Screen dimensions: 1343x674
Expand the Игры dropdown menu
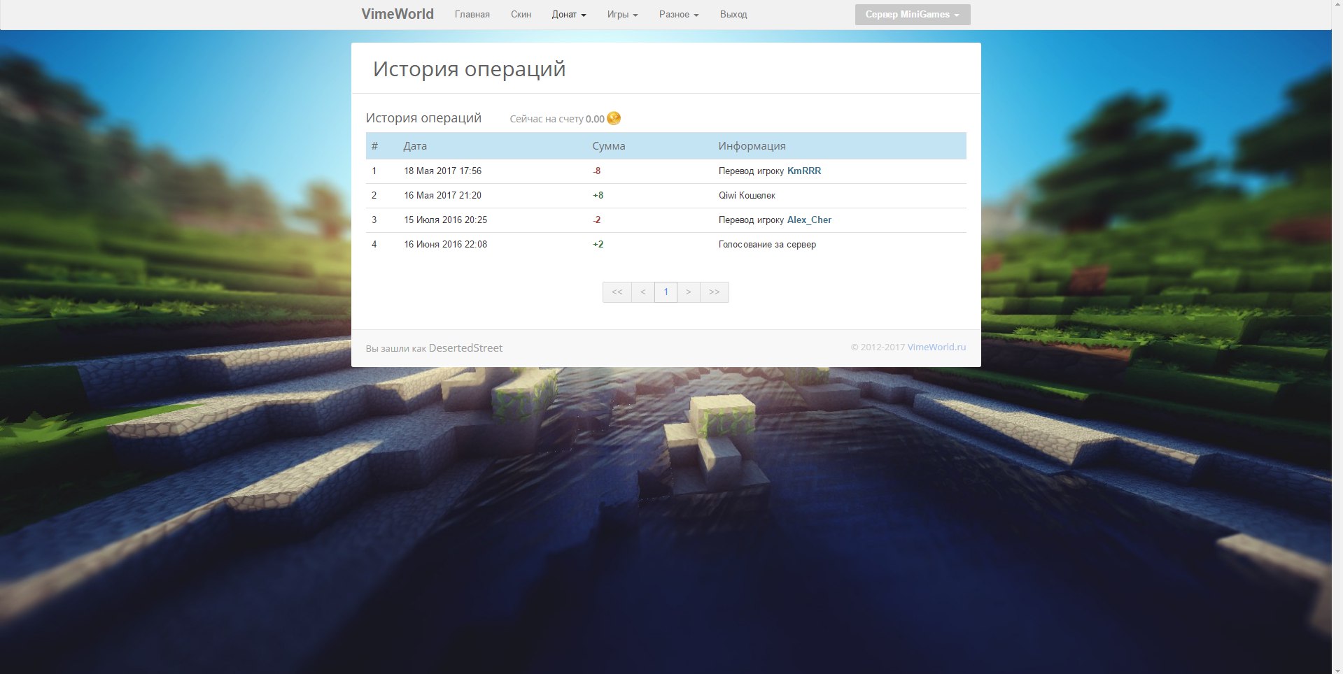[623, 14]
